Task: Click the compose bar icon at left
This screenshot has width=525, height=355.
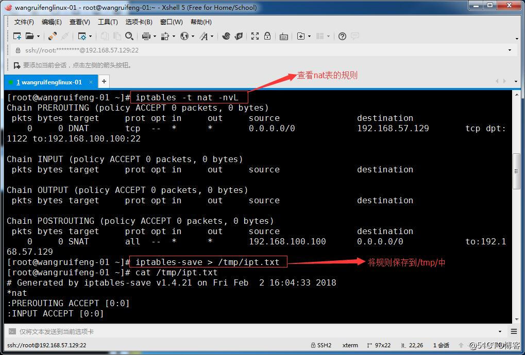Action: pos(12,332)
